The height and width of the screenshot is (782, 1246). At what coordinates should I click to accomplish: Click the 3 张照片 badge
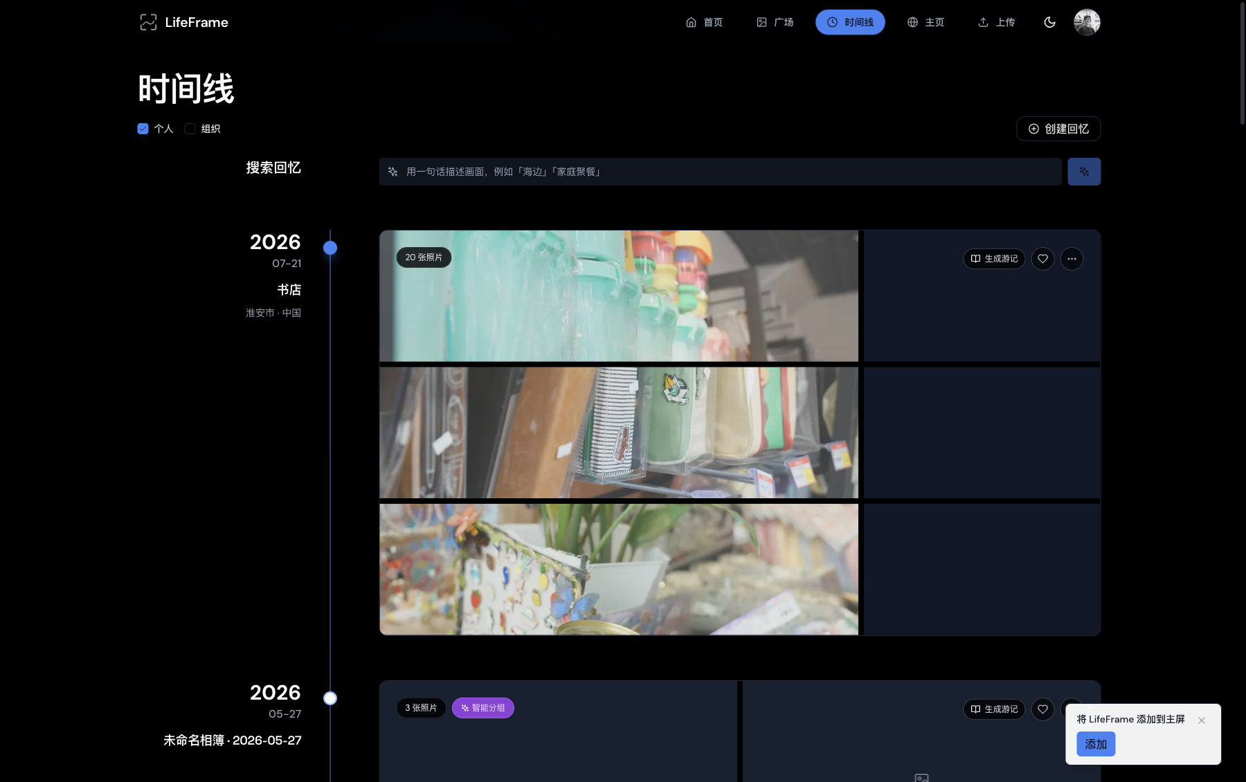(x=421, y=708)
